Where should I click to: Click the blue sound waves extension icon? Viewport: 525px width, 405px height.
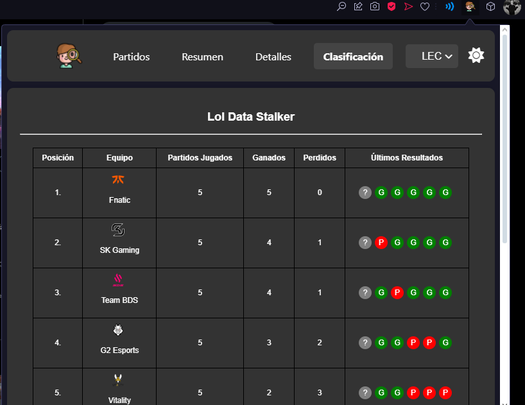(450, 6)
